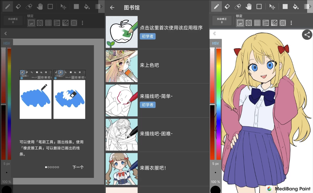Turn snap off using the off toggle
The width and height of the screenshot is (313, 193).
31,23
